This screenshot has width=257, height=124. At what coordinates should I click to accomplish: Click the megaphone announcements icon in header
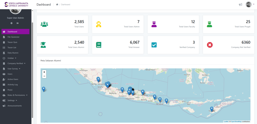(240, 5)
